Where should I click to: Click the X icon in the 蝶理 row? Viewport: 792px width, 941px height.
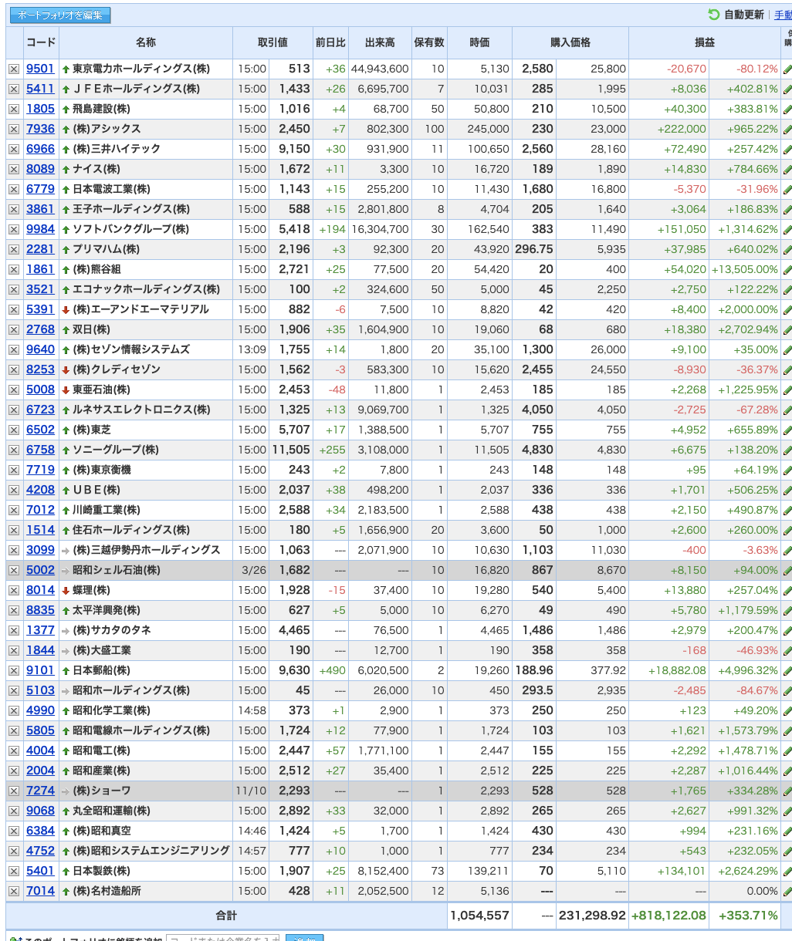(14, 590)
